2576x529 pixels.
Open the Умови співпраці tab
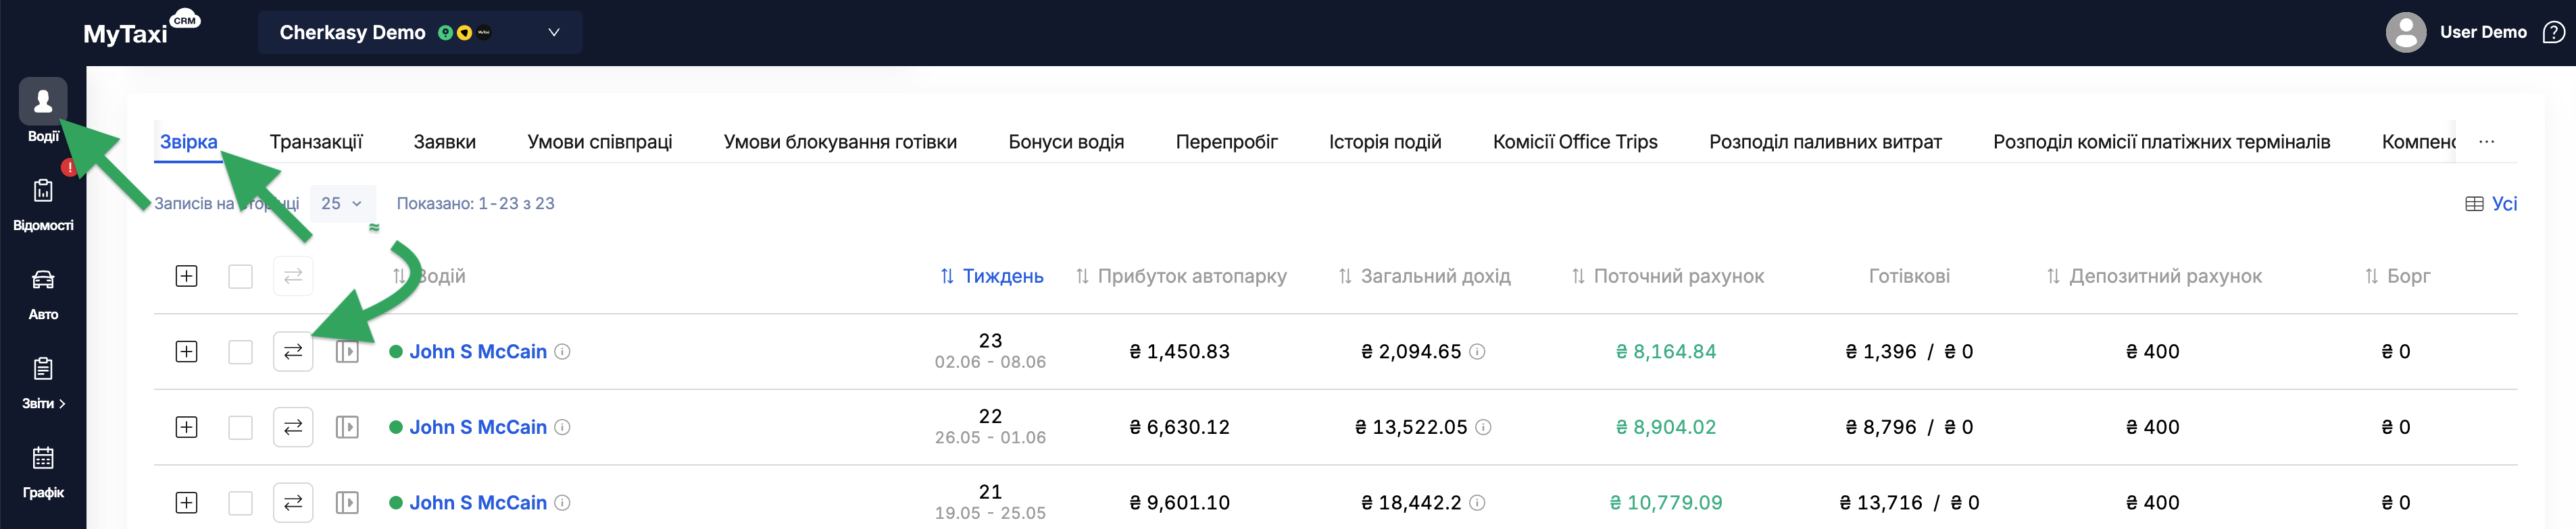coord(600,142)
